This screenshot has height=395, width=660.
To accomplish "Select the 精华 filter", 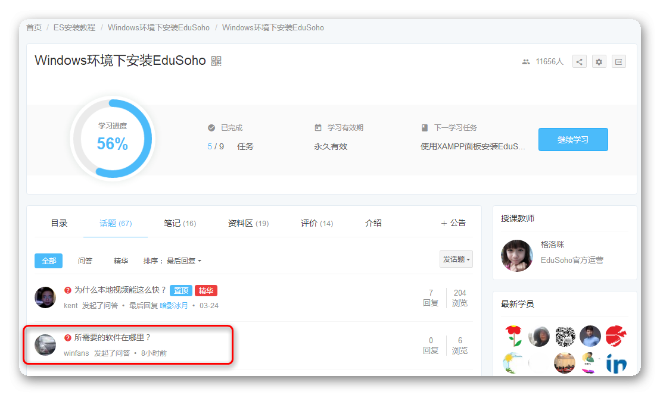I will [121, 261].
